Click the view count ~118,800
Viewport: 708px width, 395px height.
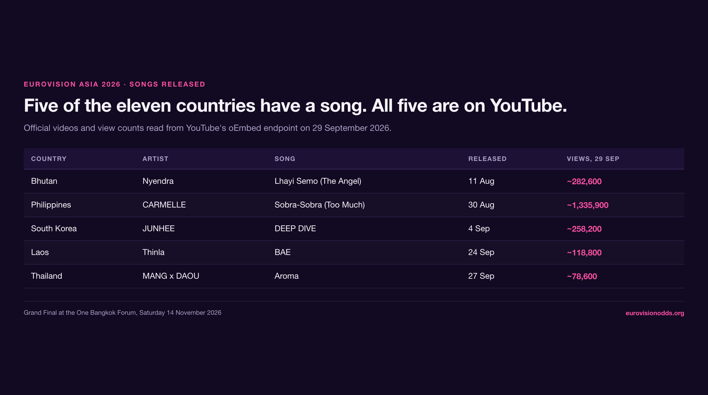pyautogui.click(x=584, y=253)
